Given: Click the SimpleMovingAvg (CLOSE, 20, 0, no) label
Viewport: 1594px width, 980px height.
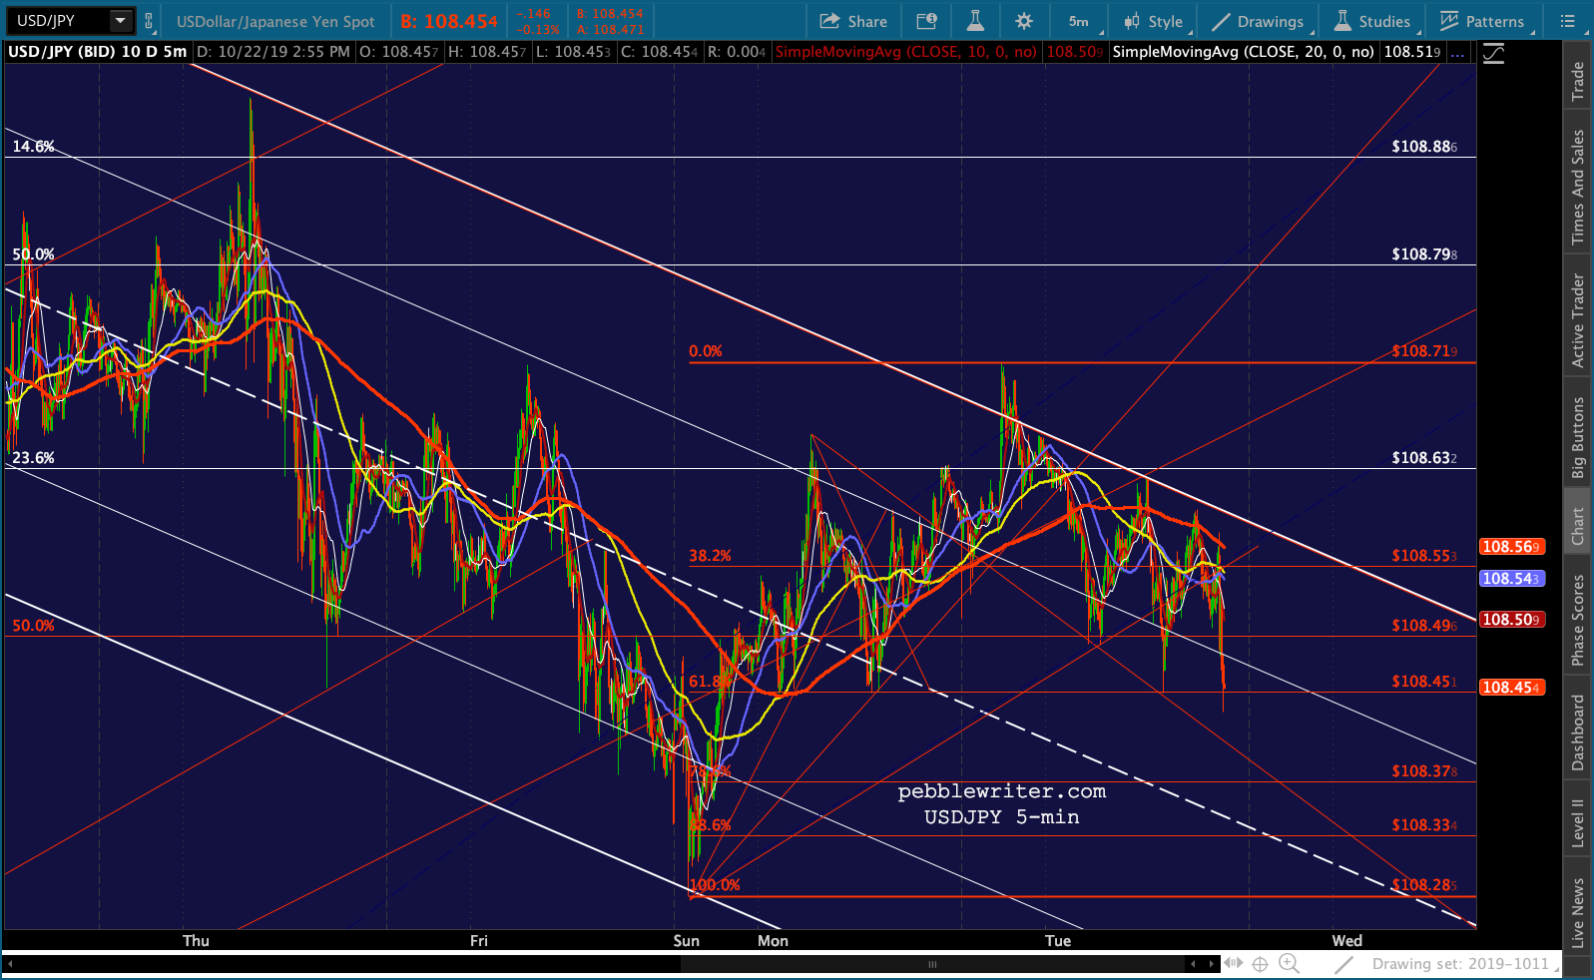Looking at the screenshot, I should pos(1244,52).
